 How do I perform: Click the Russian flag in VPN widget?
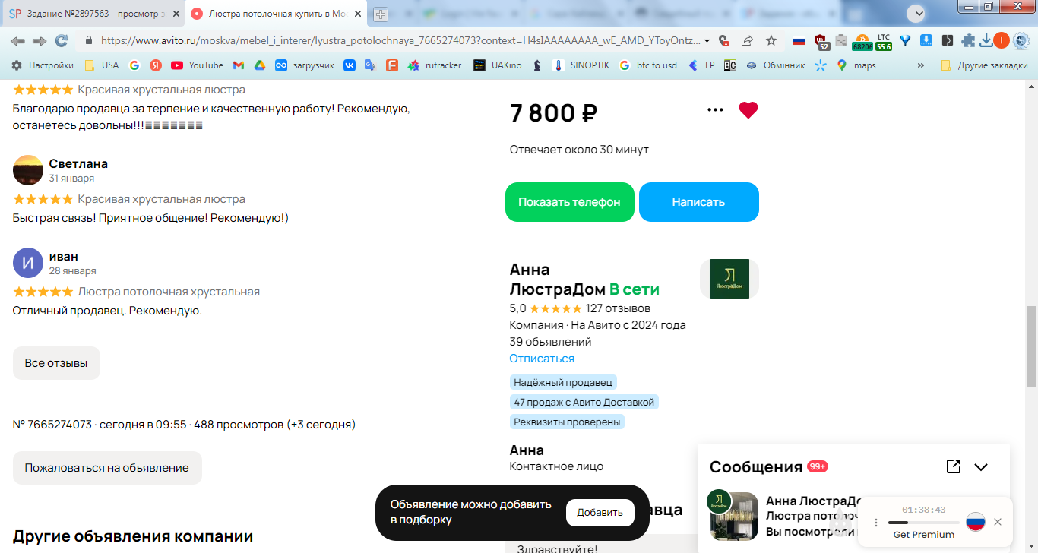point(976,522)
